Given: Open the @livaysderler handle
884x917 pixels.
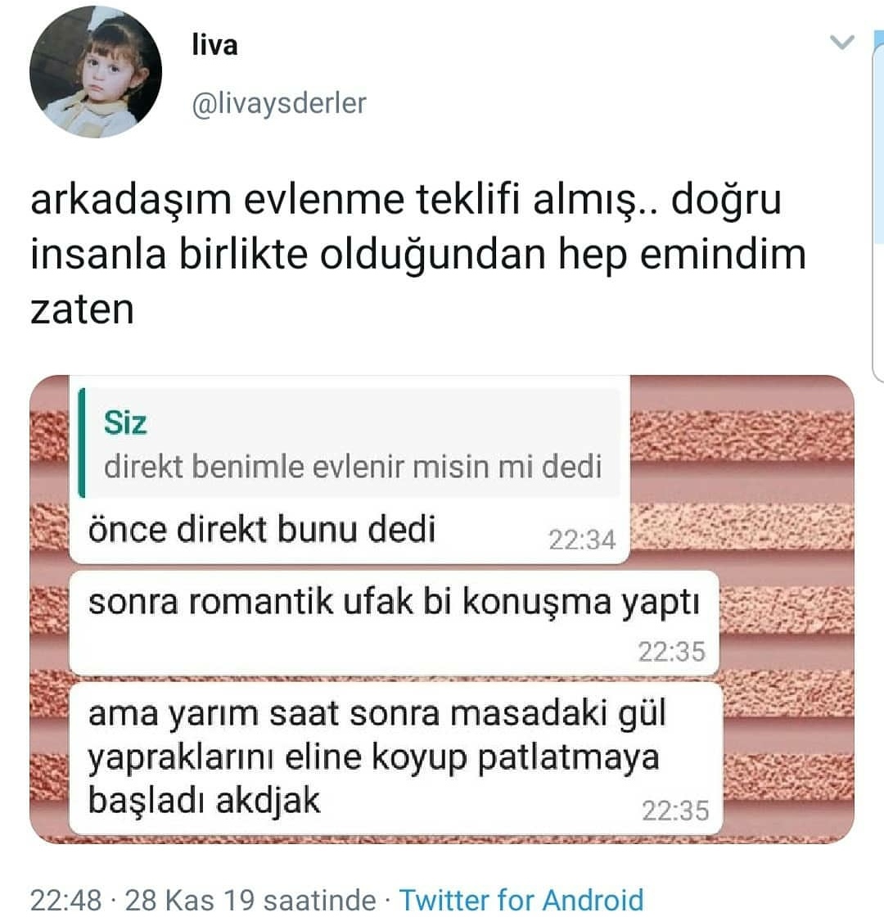Looking at the screenshot, I should (x=279, y=103).
